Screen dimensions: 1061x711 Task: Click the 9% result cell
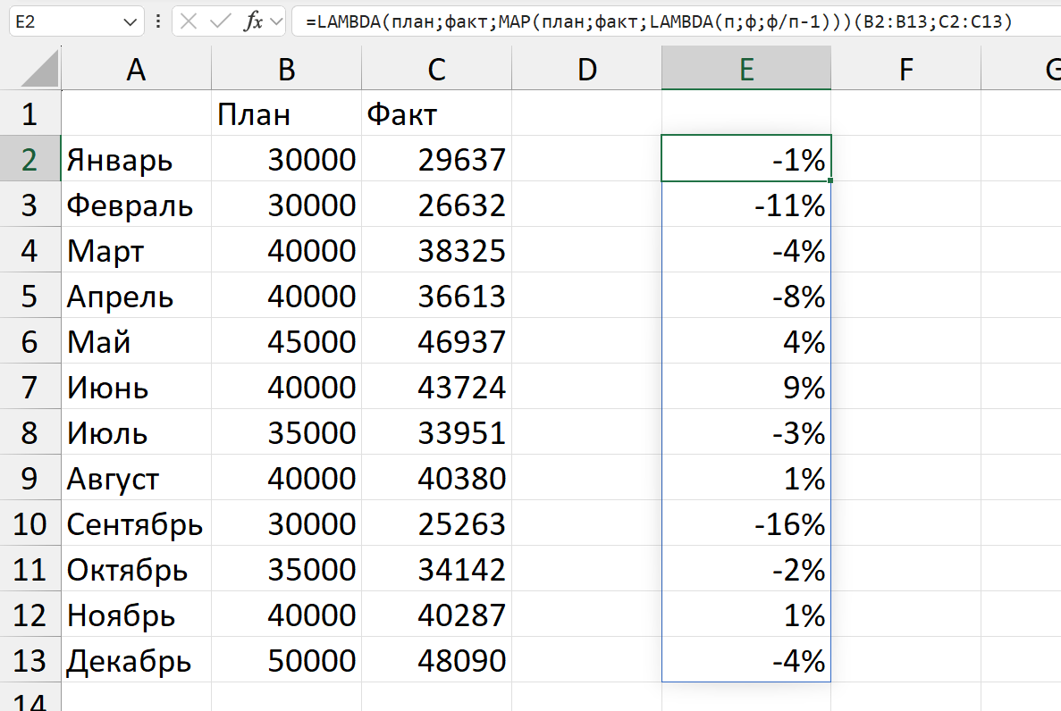point(746,386)
